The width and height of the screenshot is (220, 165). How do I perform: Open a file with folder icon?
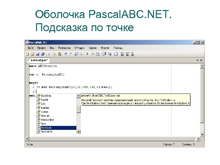pos(32,54)
